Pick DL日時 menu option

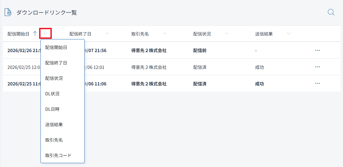(x=52, y=109)
